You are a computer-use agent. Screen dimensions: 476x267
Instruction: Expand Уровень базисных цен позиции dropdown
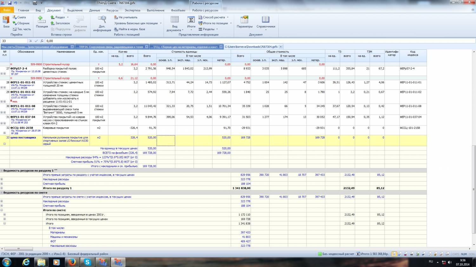[161, 23]
